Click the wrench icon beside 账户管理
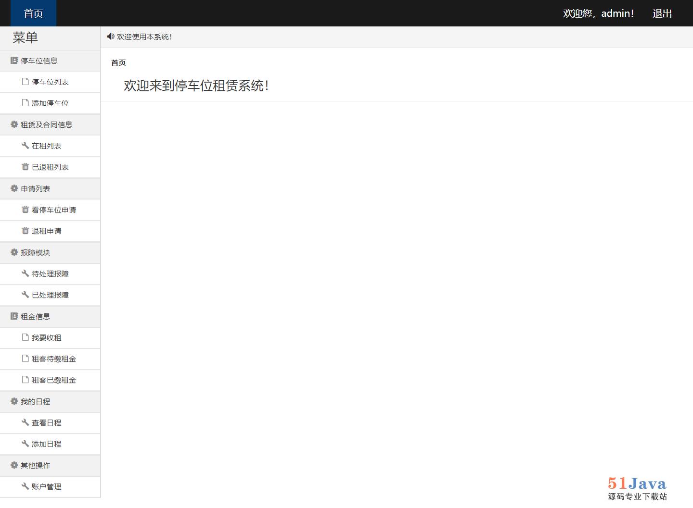 click(25, 486)
